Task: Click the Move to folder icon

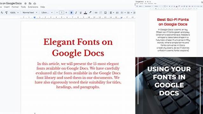Action: coord(30,3)
